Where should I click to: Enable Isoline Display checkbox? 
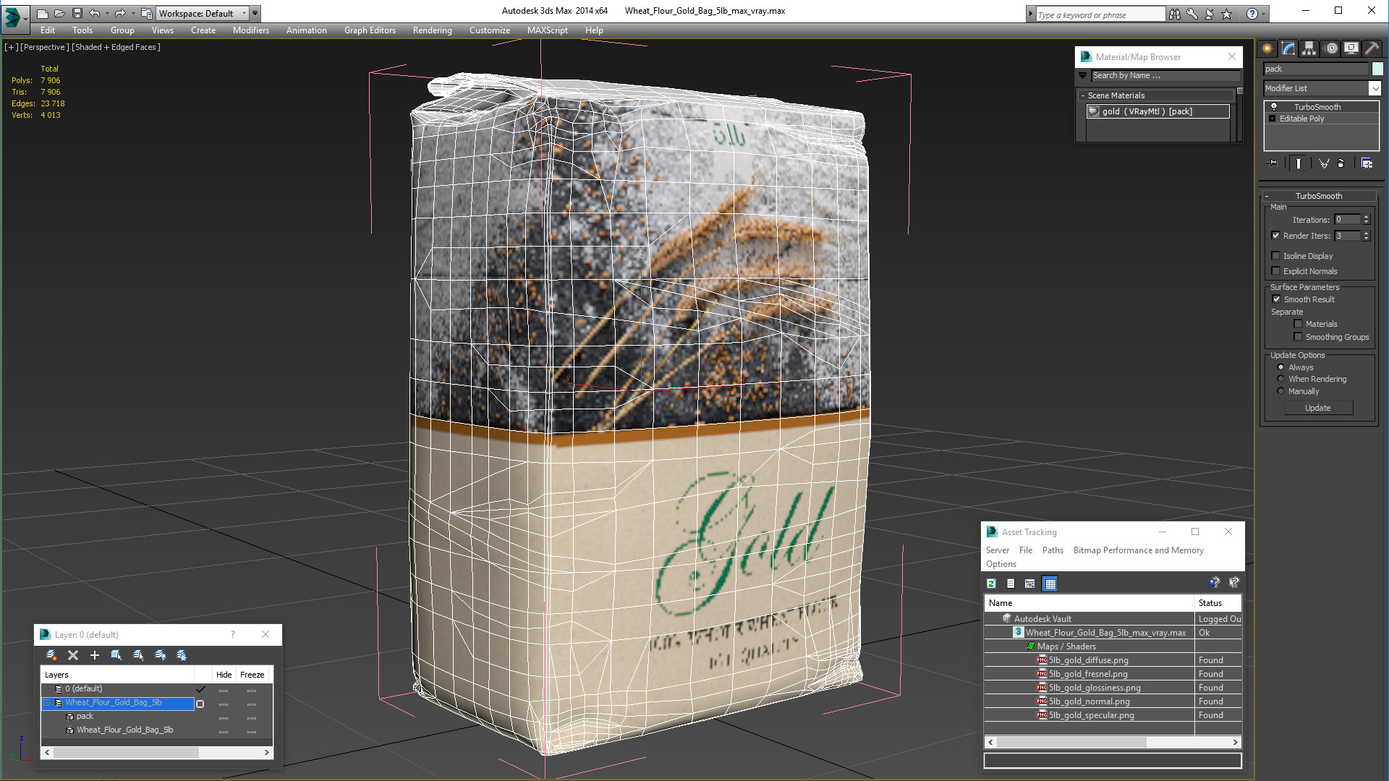click(1276, 255)
